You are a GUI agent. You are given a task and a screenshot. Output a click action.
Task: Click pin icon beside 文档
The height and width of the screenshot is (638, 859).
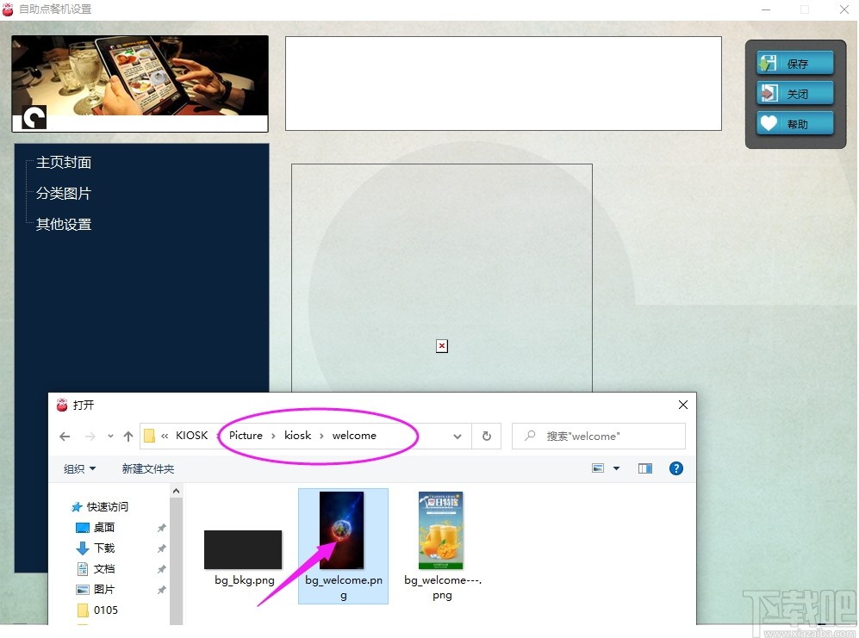[162, 569]
